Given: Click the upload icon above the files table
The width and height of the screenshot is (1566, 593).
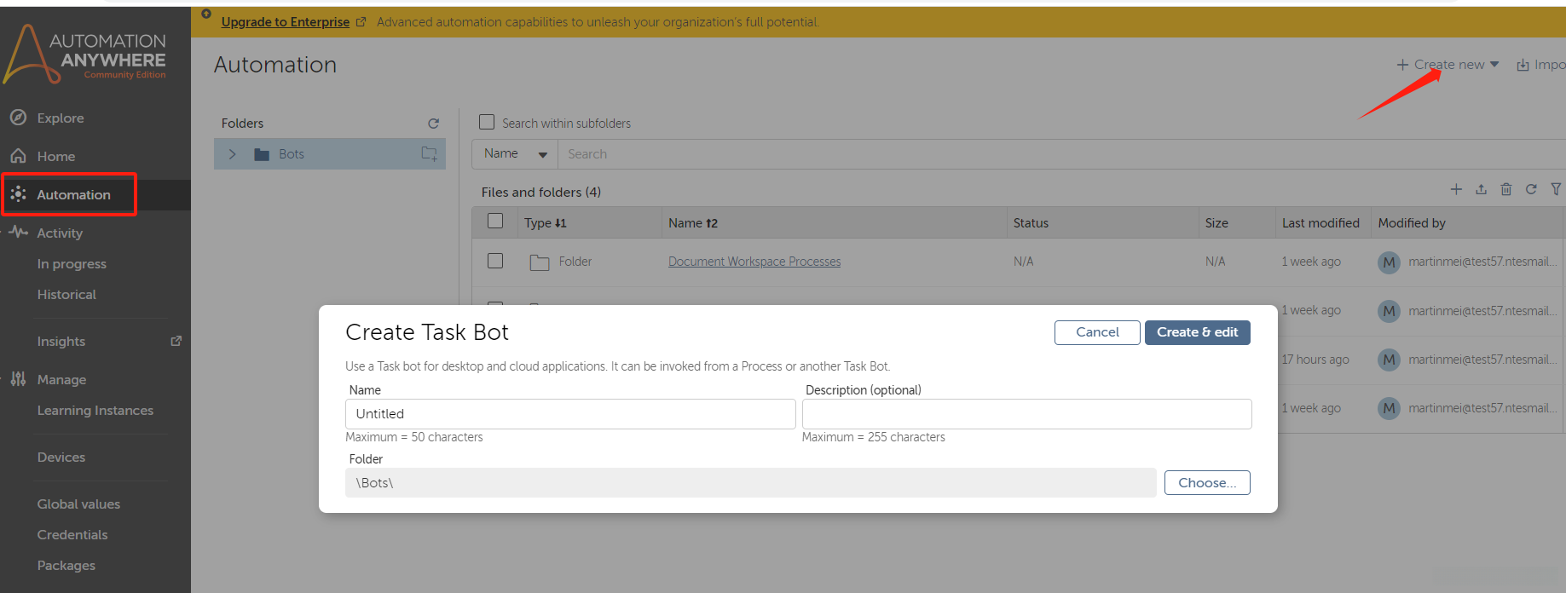Looking at the screenshot, I should point(1482,189).
